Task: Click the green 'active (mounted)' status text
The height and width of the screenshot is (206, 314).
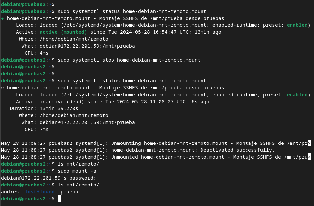Action: click(x=64, y=32)
